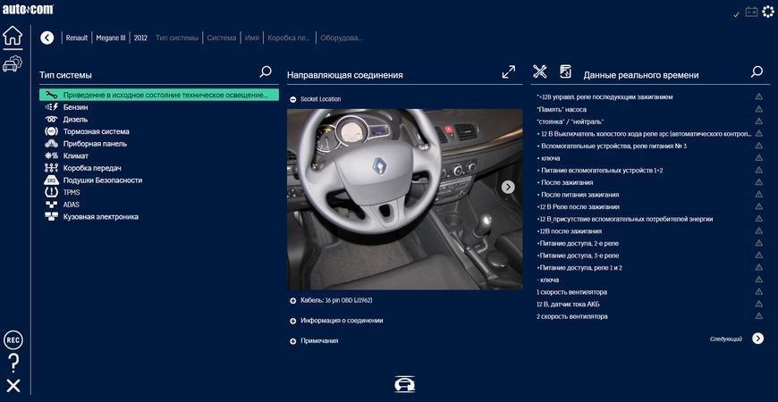Image resolution: width=778 pixels, height=402 pixels.
Task: Open help question mark icon
Action: pos(14,364)
